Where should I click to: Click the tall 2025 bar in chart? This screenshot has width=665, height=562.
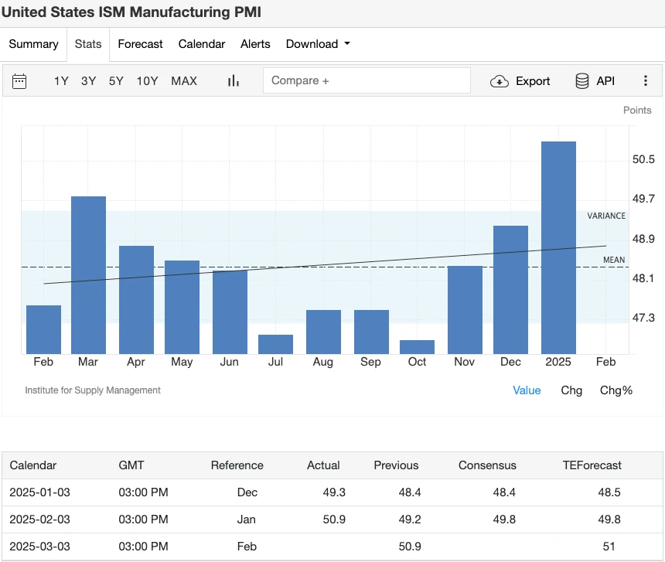pos(558,247)
